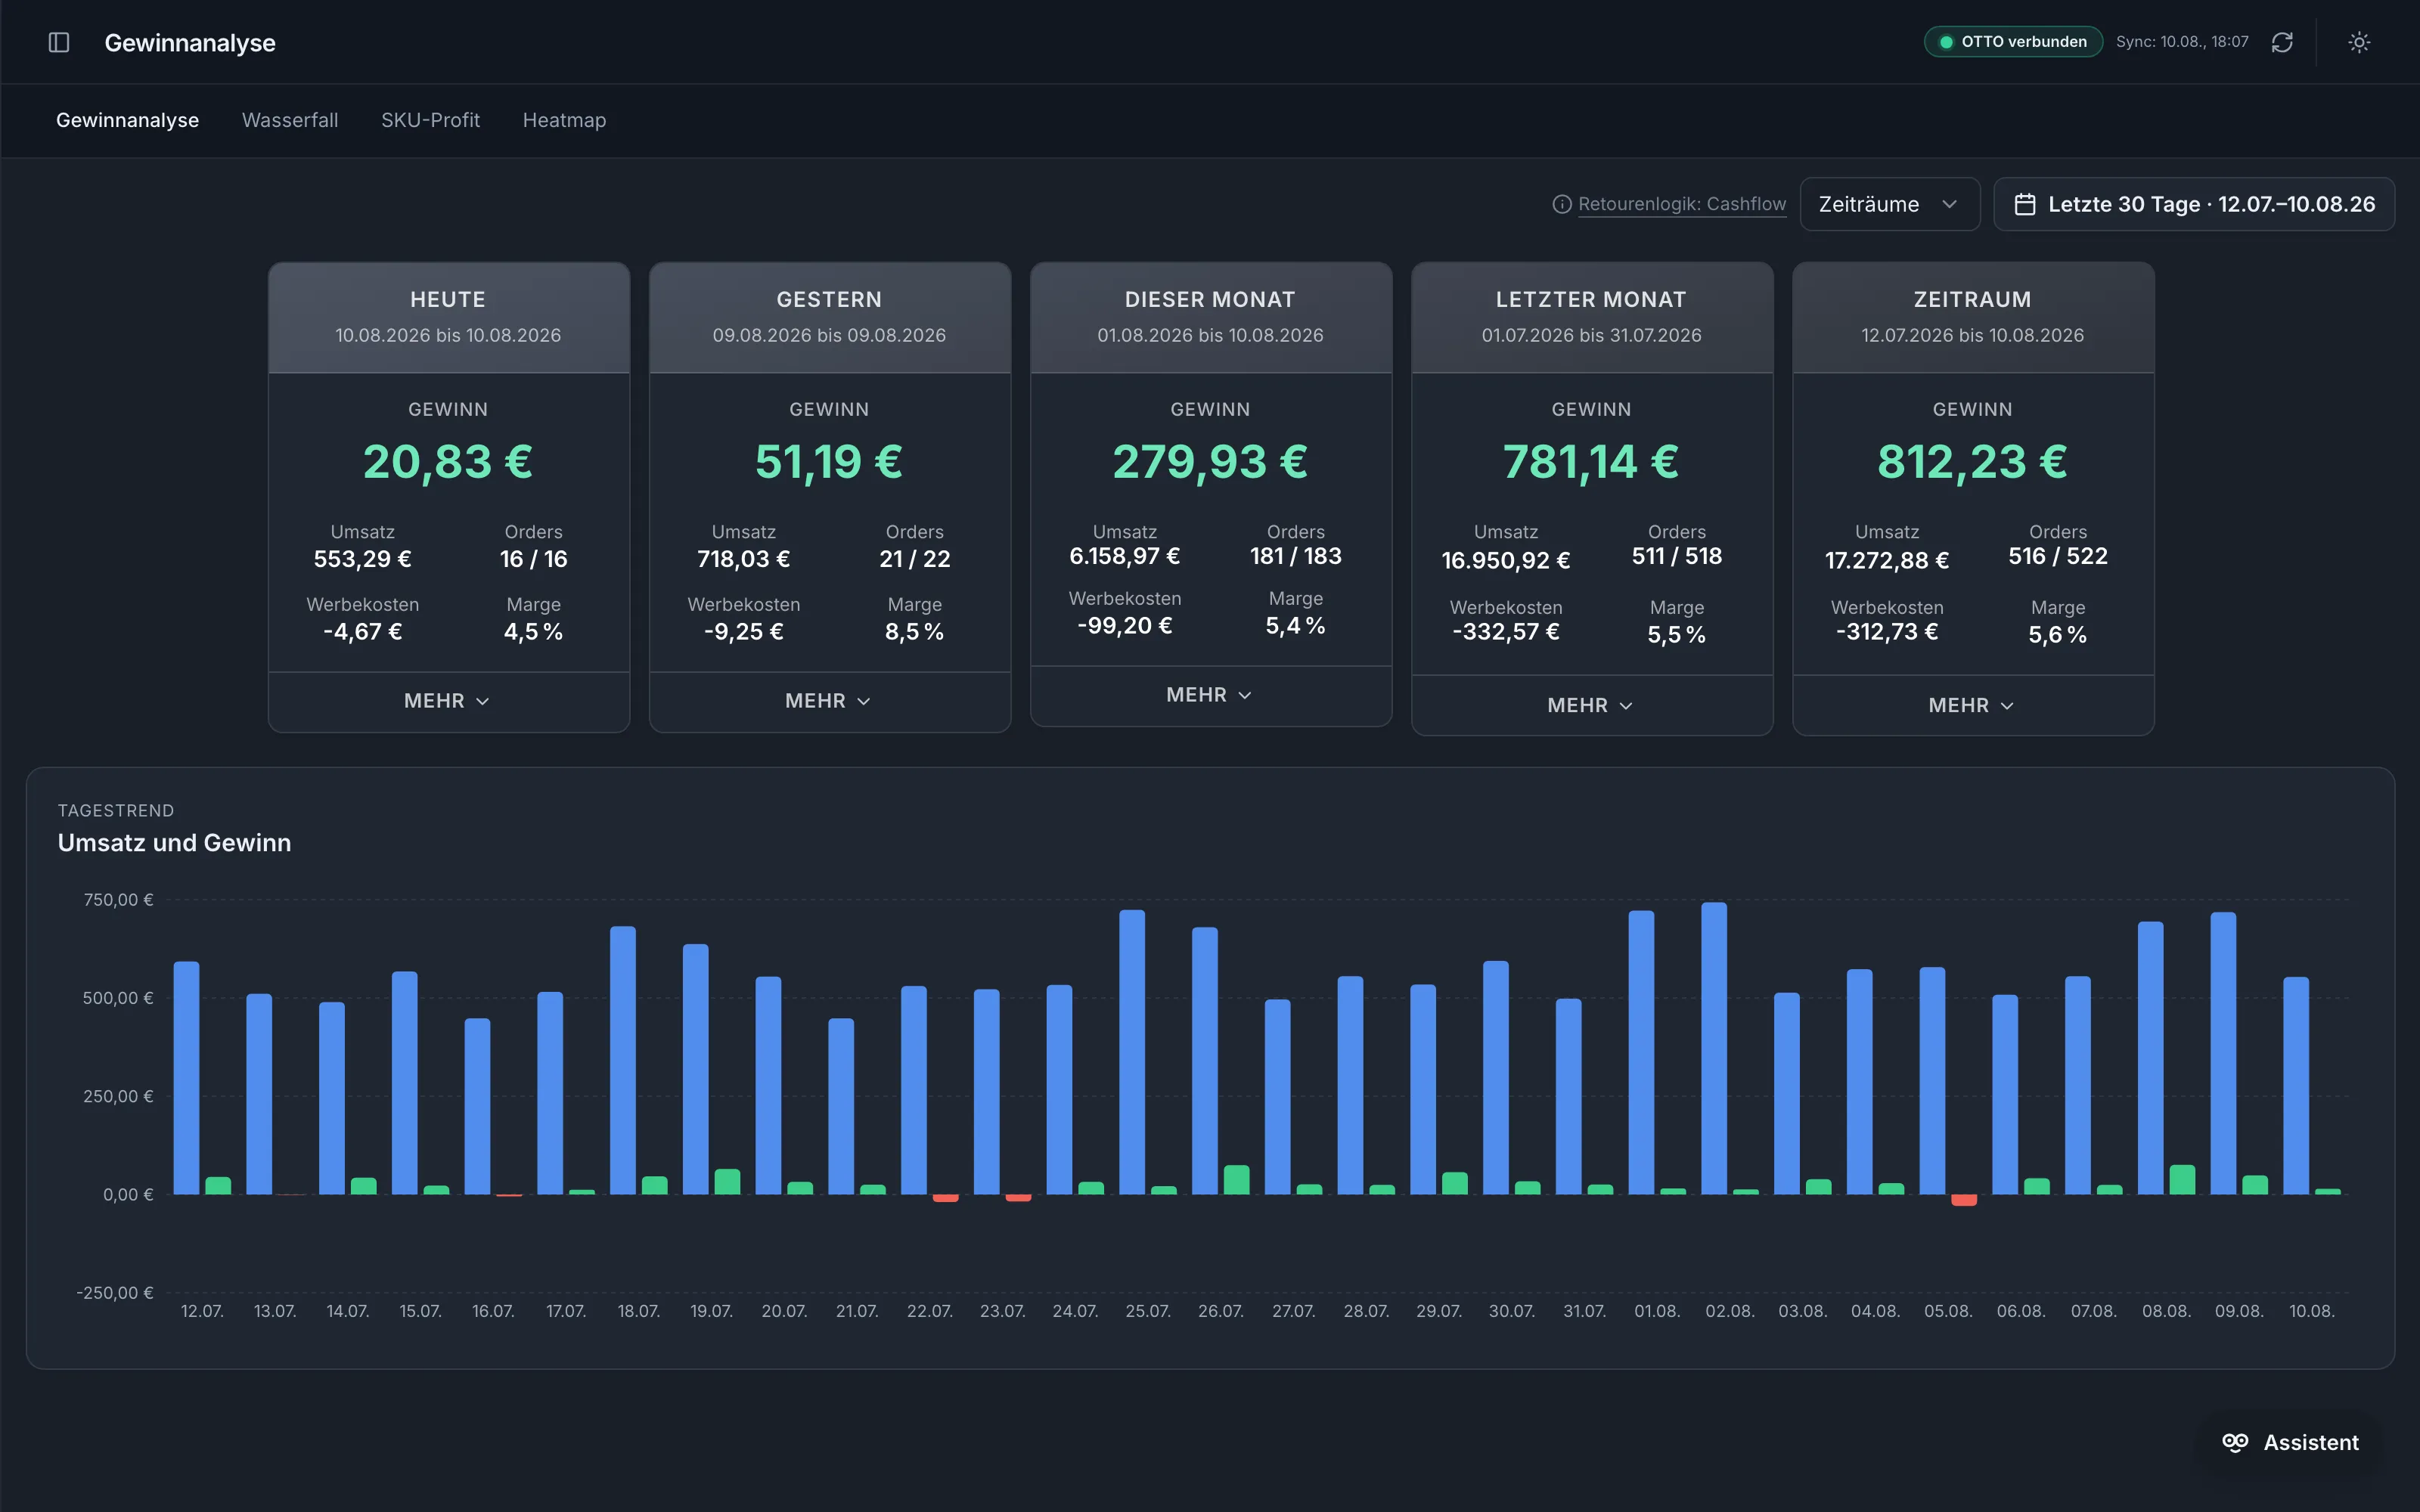
Task: Click the Umsatz value 553,29 €
Action: pos(362,559)
